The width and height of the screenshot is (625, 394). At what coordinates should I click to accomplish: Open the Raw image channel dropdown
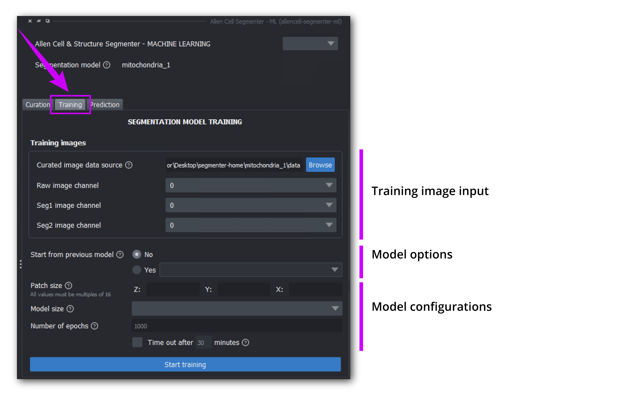pyautogui.click(x=251, y=185)
